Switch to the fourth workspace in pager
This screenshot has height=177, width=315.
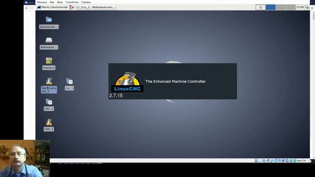click(x=290, y=7)
